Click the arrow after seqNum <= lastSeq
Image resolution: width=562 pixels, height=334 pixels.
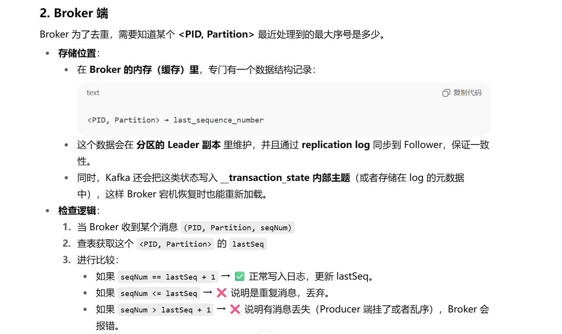point(208,292)
